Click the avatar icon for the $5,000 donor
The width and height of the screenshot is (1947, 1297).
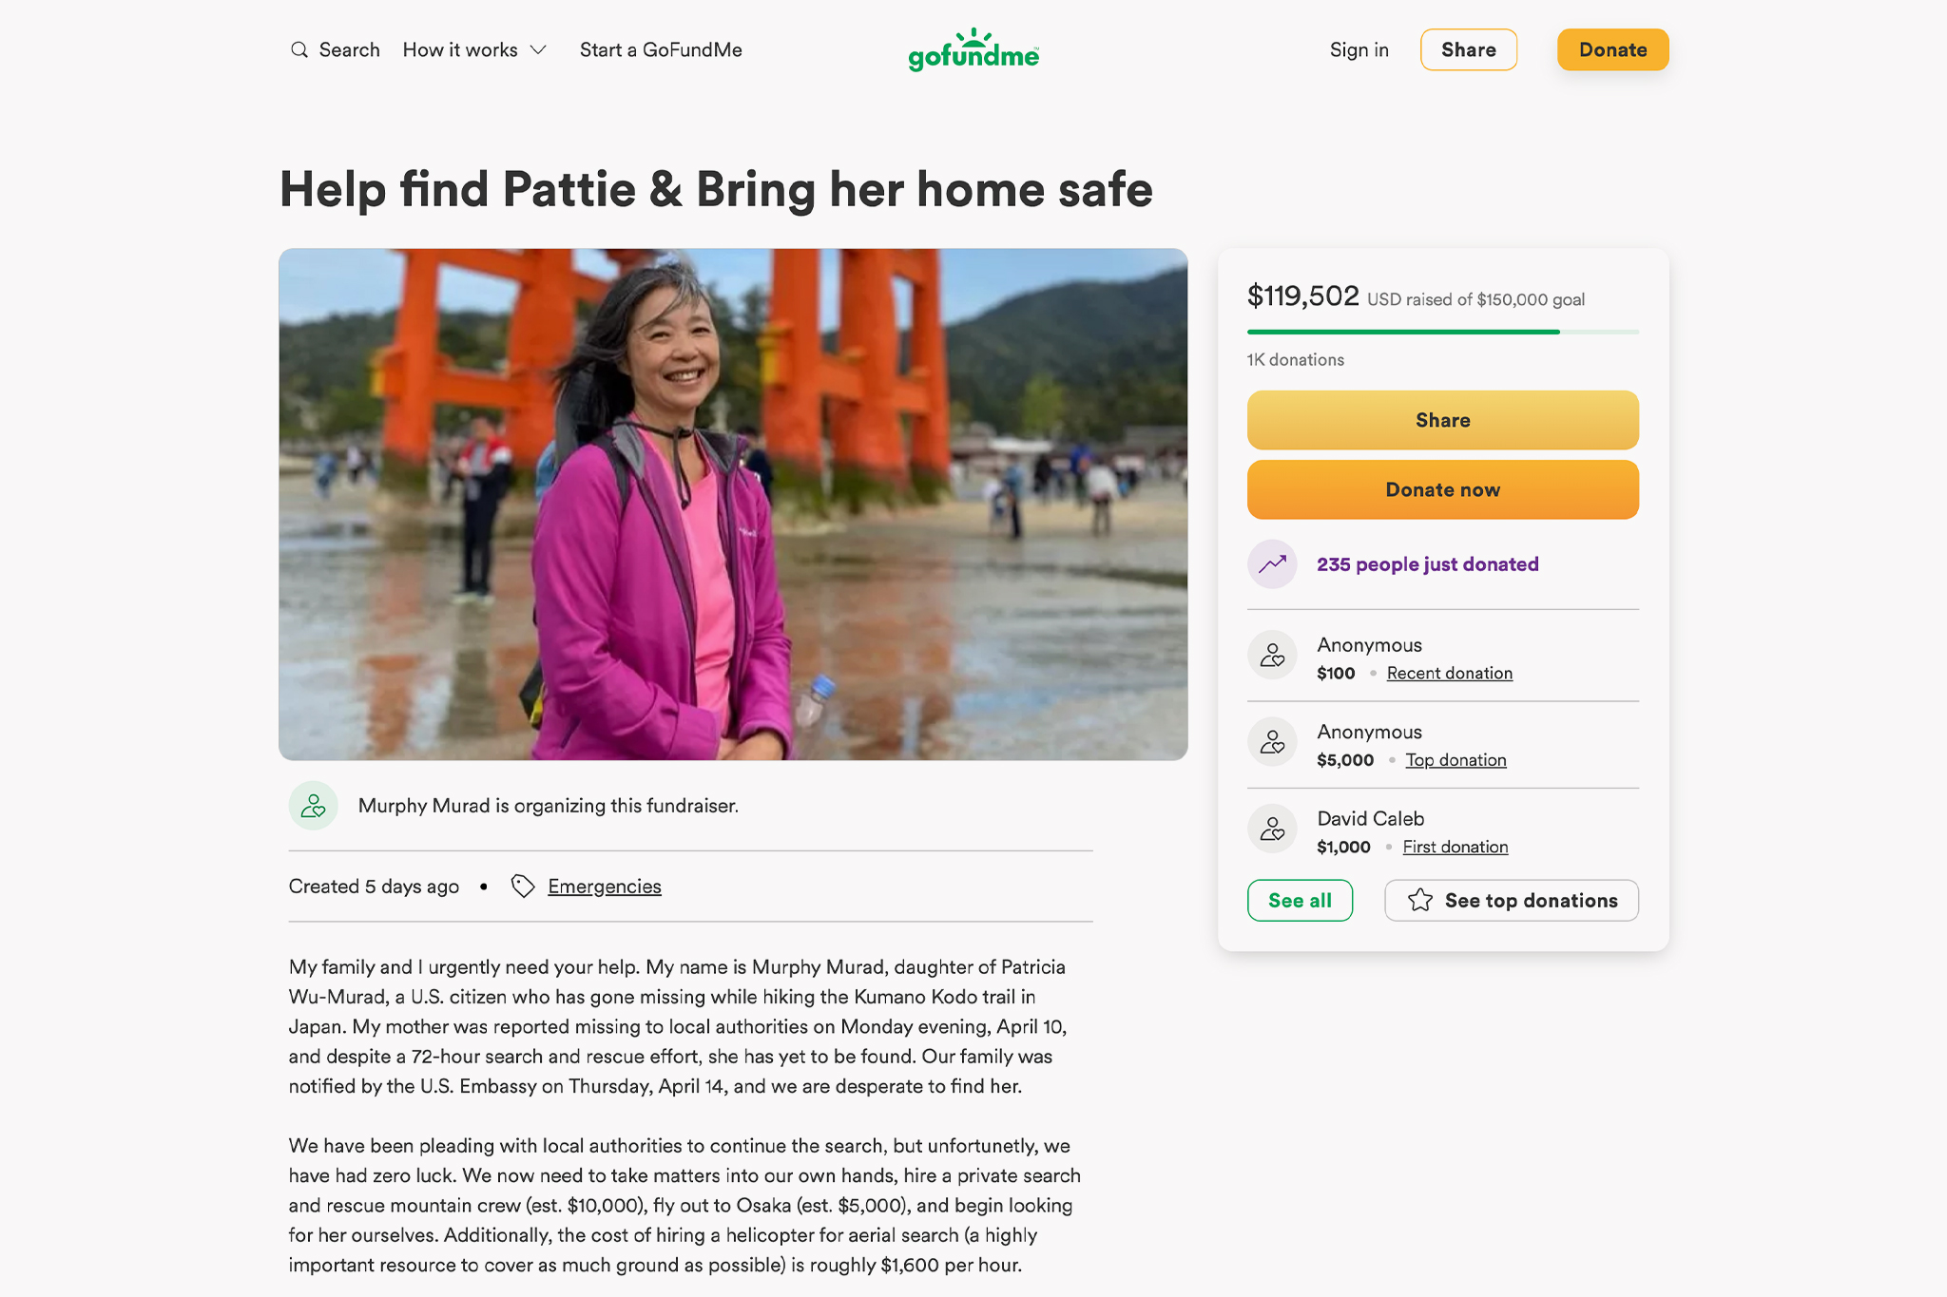click(1272, 742)
